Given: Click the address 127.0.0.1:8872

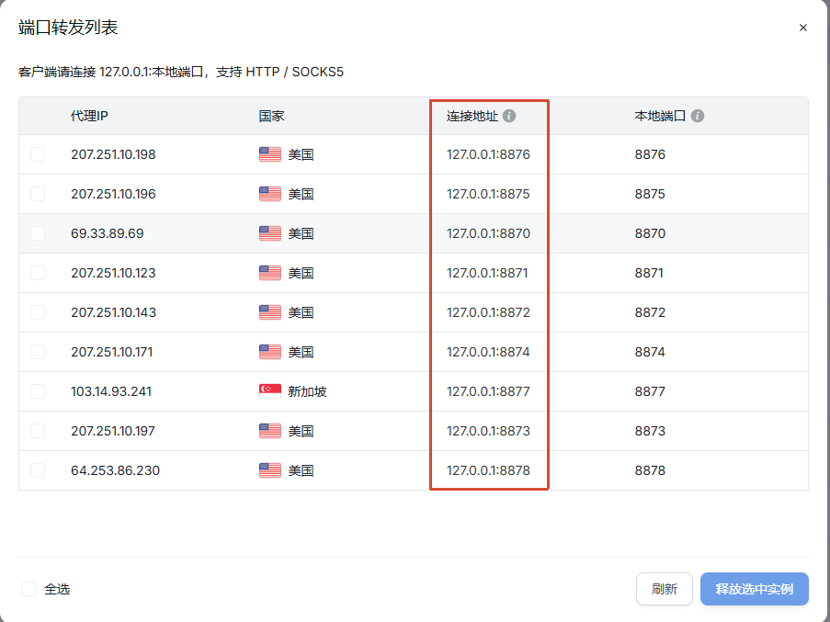Looking at the screenshot, I should [x=488, y=312].
